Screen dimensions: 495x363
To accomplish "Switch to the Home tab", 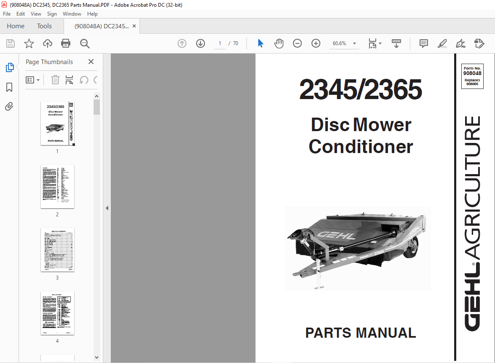I will [16, 26].
